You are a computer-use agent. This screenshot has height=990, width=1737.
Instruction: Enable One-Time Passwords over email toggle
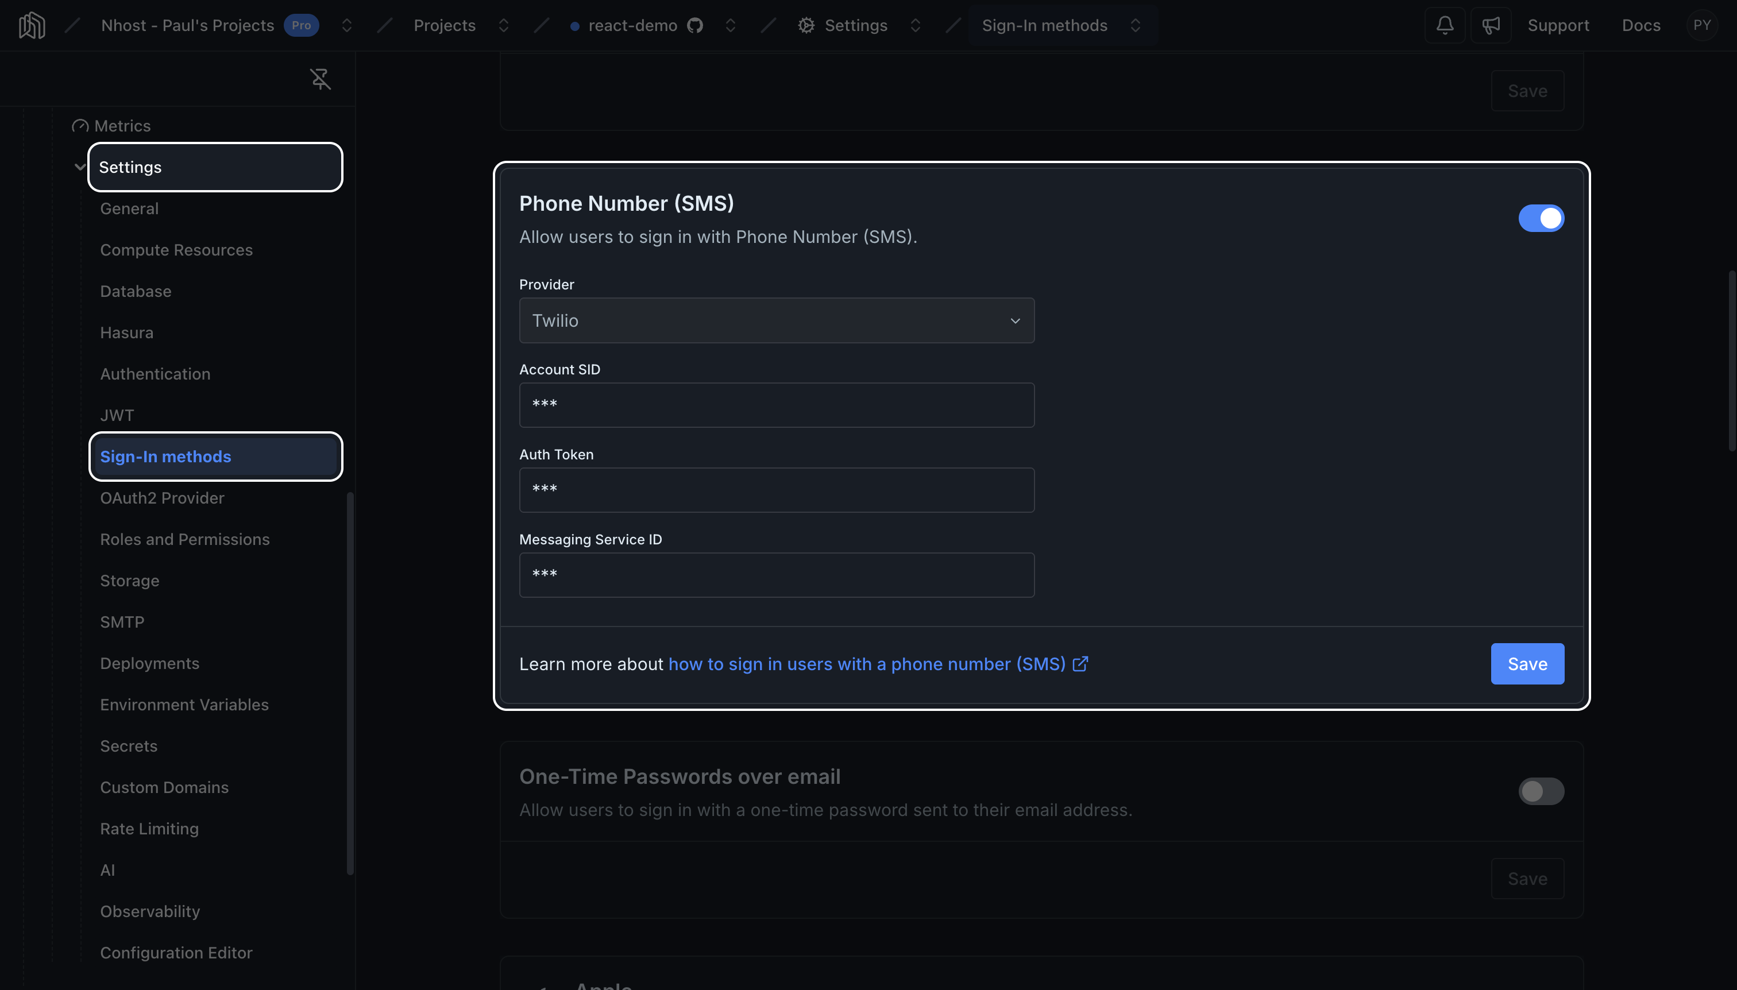coord(1541,791)
